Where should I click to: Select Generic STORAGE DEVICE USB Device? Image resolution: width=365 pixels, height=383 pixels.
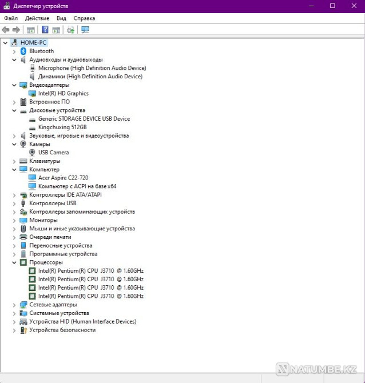coord(84,119)
